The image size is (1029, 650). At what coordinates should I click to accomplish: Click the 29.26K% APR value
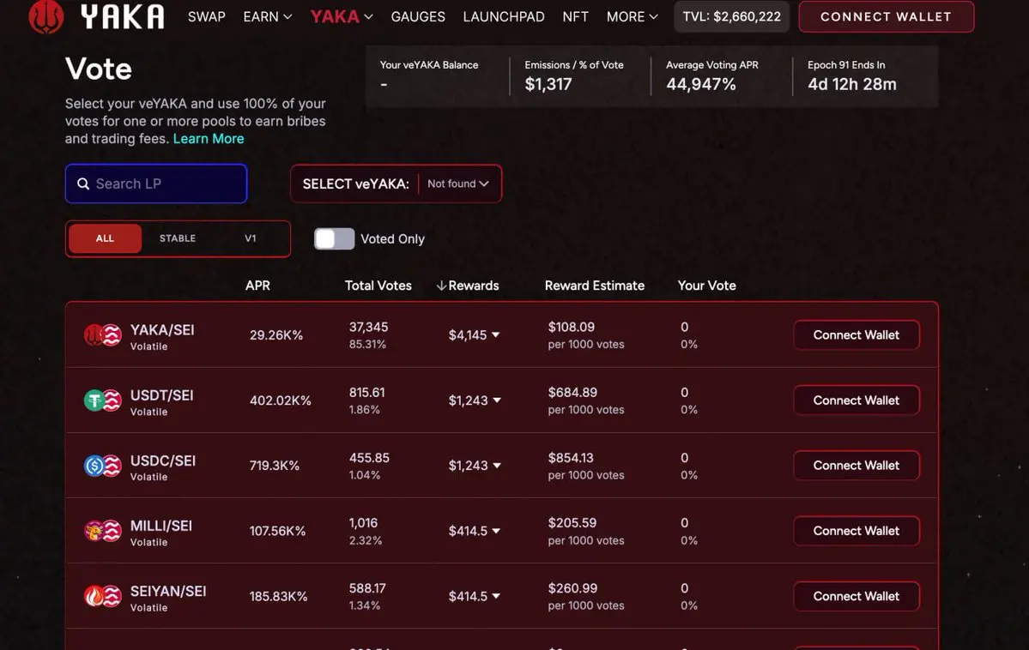276,335
